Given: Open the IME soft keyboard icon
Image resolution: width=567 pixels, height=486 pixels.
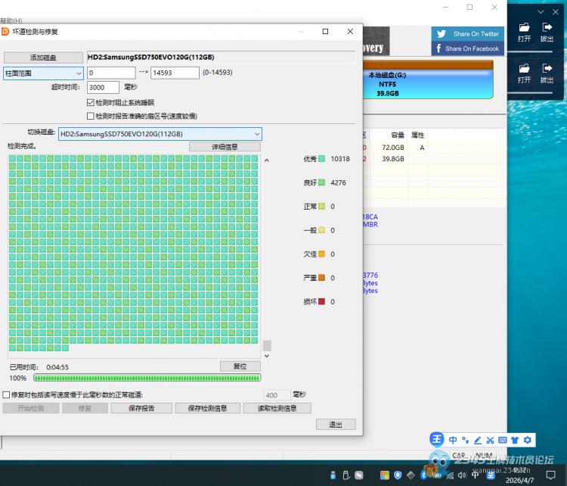Looking at the screenshot, I should tap(502, 440).
